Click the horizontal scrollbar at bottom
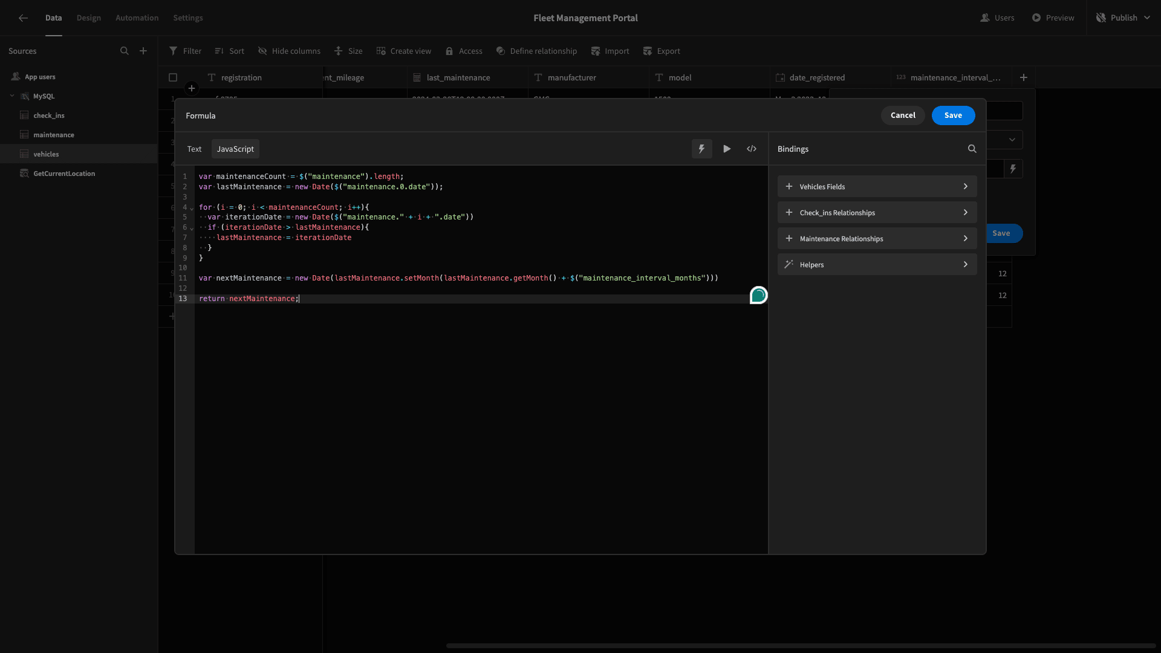The width and height of the screenshot is (1161, 653). (801, 646)
